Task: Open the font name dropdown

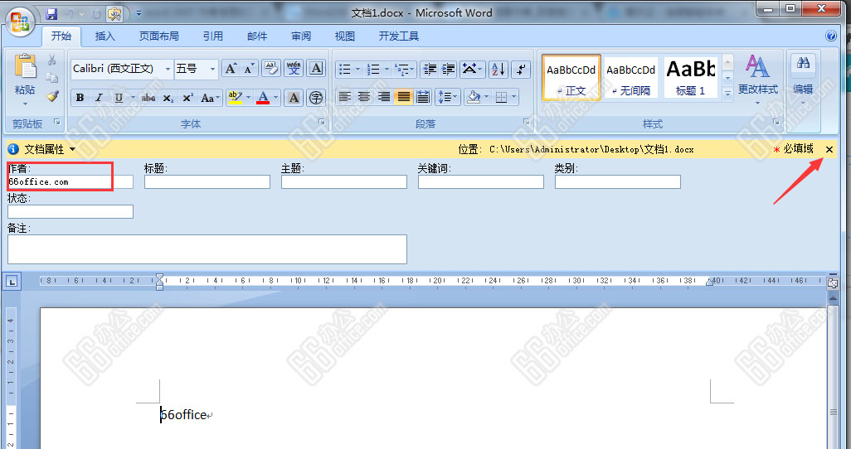Action: [168, 69]
